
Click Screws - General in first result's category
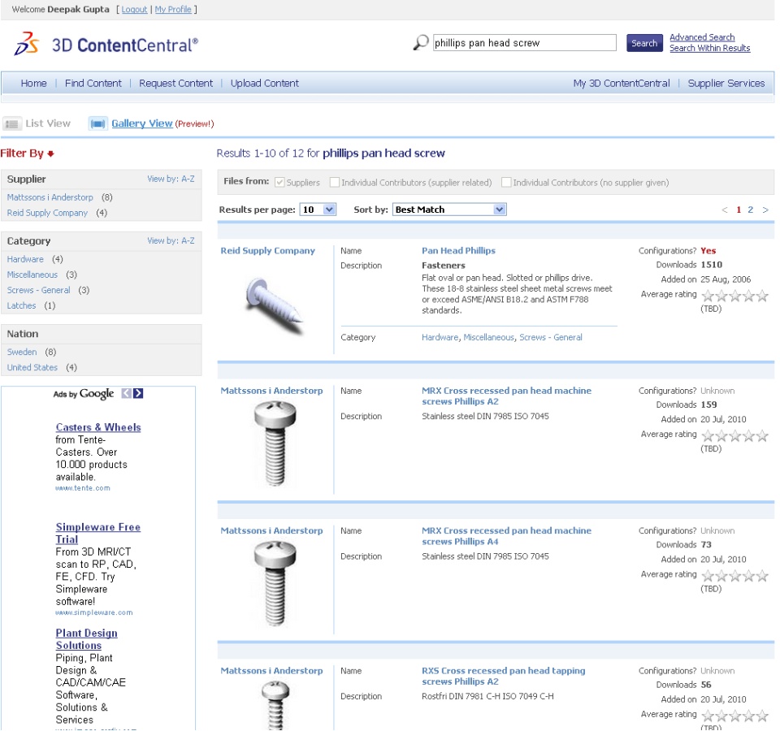551,337
